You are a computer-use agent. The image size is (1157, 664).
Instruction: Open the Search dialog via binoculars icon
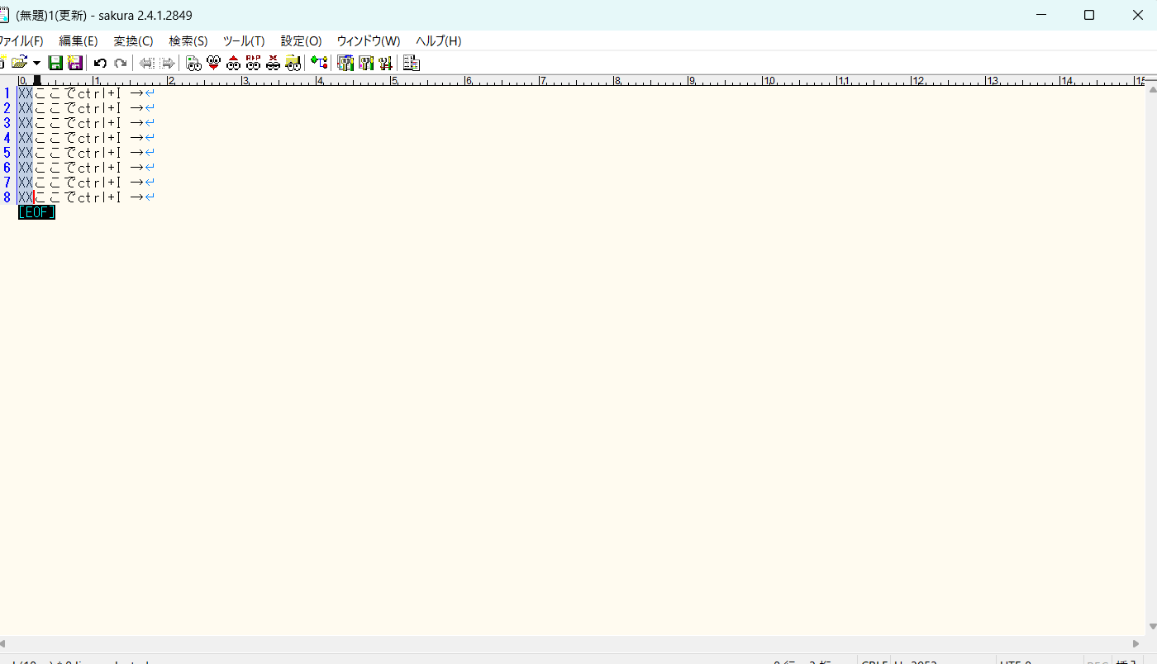coord(194,63)
